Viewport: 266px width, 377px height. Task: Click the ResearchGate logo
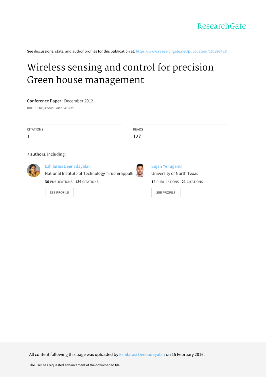coord(221,26)
